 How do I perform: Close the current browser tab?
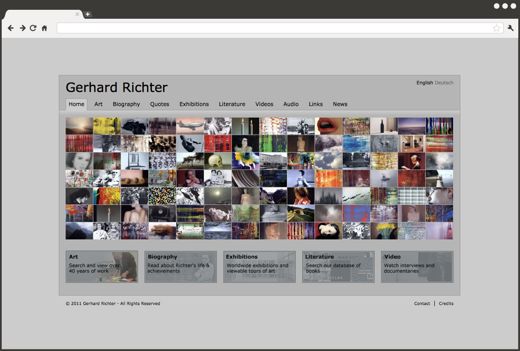77,14
